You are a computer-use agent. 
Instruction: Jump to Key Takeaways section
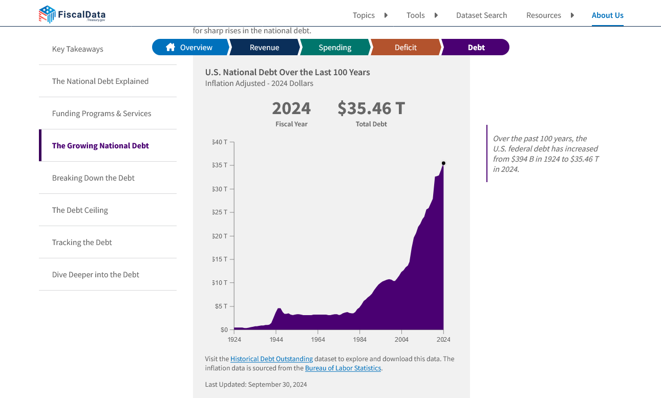pos(78,49)
